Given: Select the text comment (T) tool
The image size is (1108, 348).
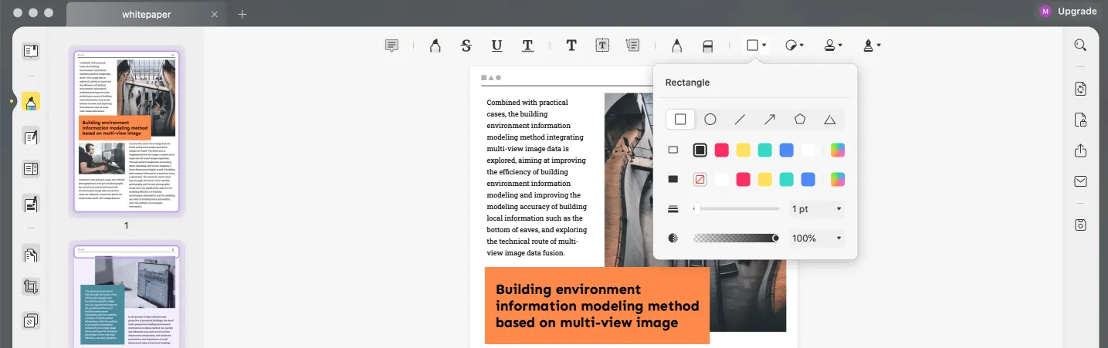Looking at the screenshot, I should pos(571,46).
